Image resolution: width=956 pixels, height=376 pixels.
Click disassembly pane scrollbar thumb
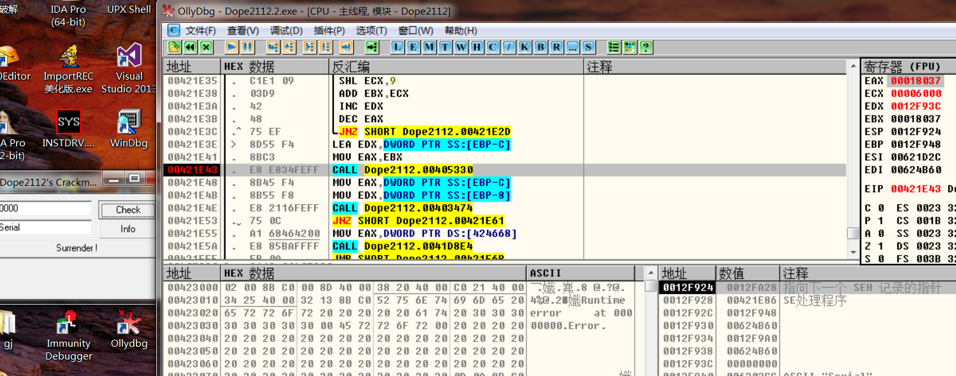pyautogui.click(x=853, y=233)
